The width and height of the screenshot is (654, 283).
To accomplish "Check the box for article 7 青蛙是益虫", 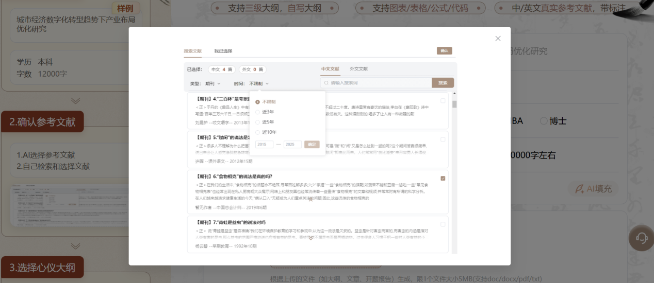I will (x=443, y=224).
